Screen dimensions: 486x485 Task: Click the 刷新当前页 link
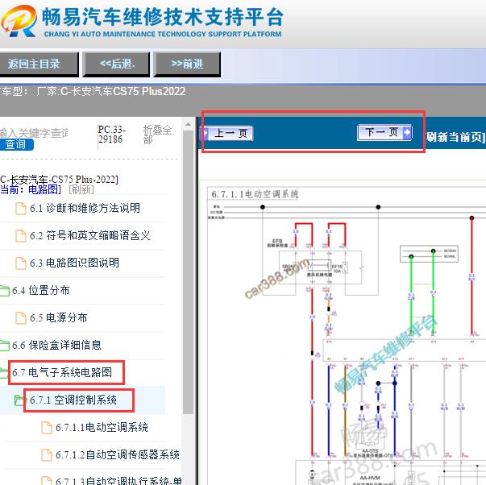click(456, 137)
